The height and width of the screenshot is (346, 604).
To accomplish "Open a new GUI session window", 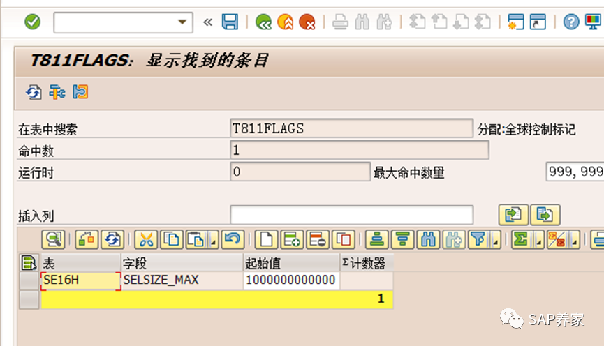I will pos(516,22).
